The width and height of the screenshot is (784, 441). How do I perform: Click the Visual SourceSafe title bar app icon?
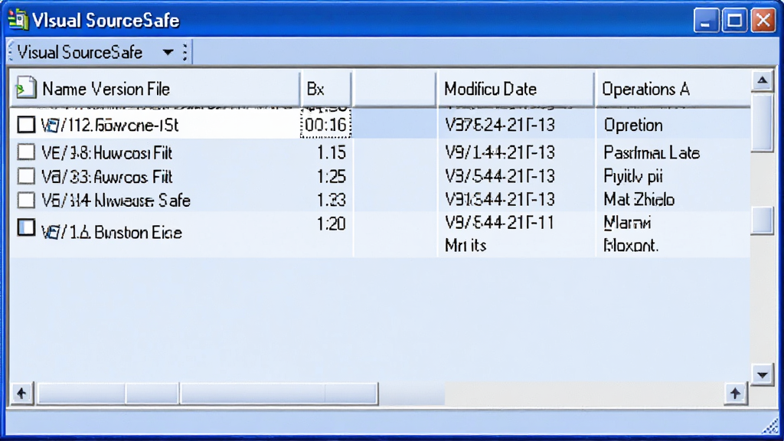(18, 20)
